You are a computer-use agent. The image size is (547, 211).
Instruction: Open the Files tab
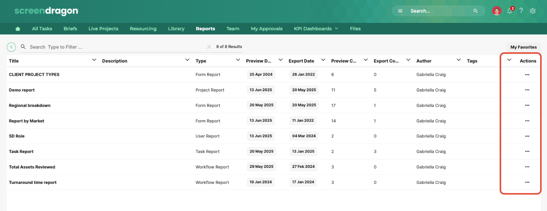(x=355, y=29)
